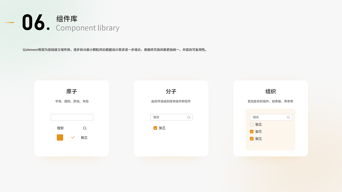This screenshot has height=192, width=342.
Task: Click the orange filled square icon in 原子 card
Action: click(60, 137)
